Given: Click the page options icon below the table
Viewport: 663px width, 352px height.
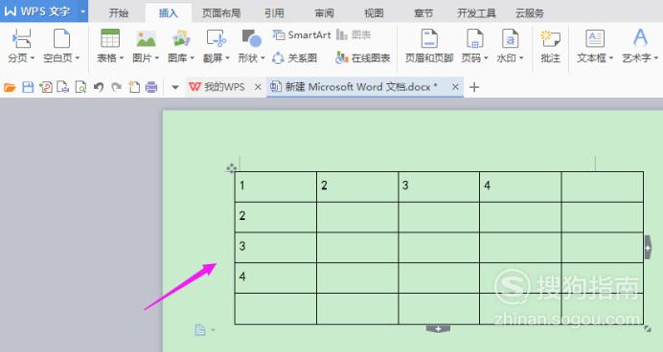Looking at the screenshot, I should (x=200, y=330).
